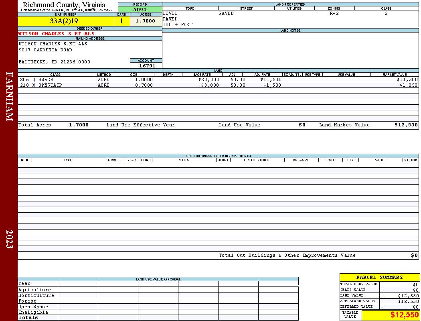
Task: Click the card number 1 cell
Action: [x=121, y=21]
